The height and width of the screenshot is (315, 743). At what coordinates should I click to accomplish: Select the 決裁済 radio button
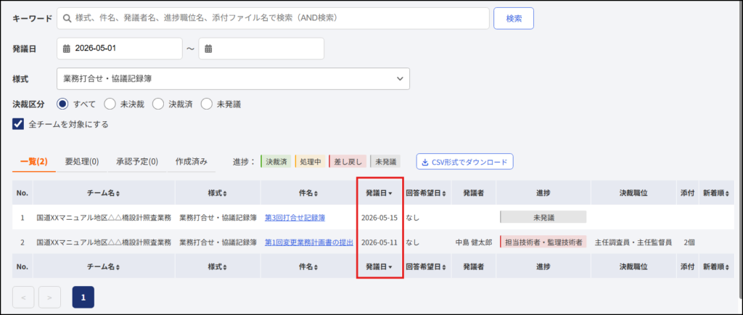[157, 105]
